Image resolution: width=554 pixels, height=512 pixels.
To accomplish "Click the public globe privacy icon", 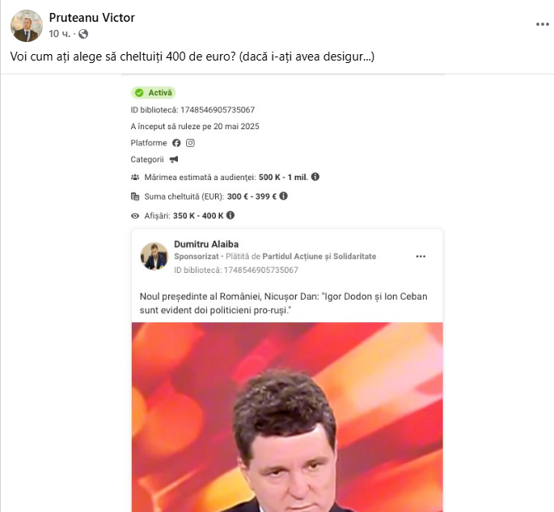I will 83,34.
